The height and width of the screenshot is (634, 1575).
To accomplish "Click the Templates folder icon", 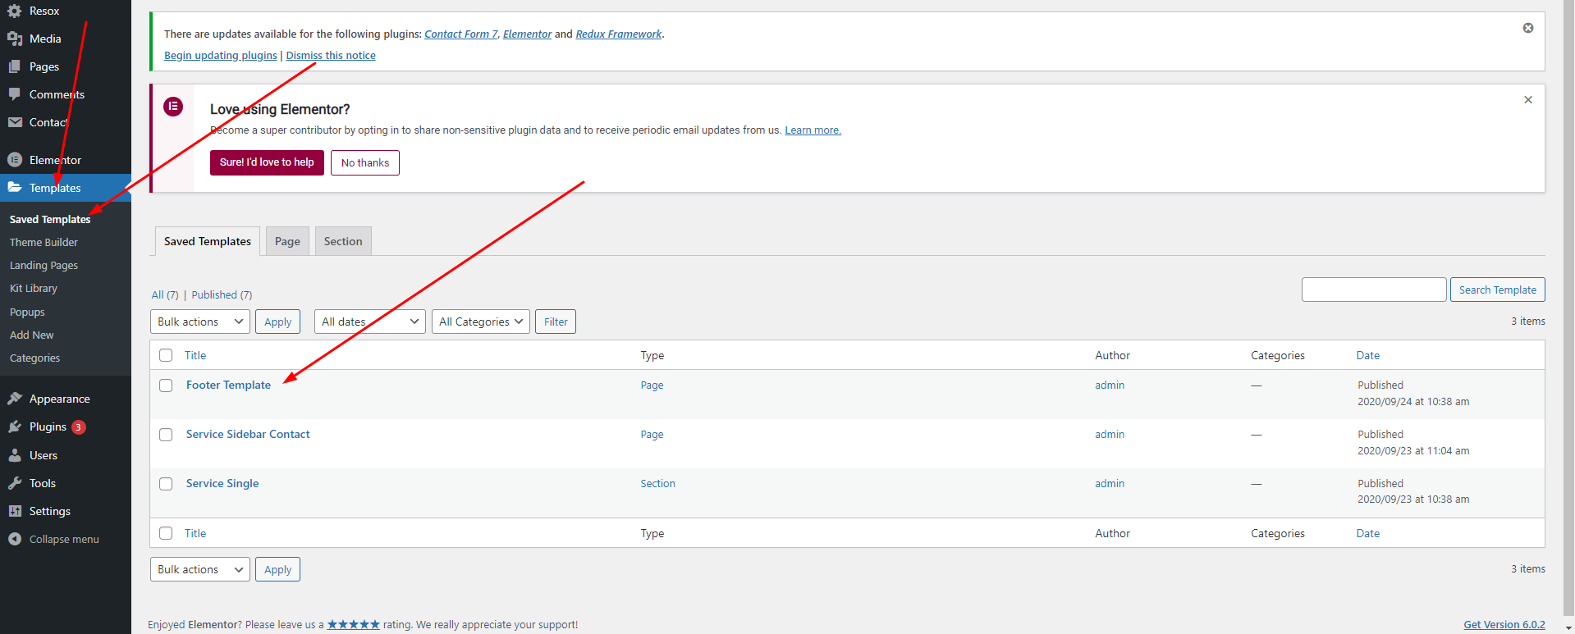I will [x=15, y=187].
